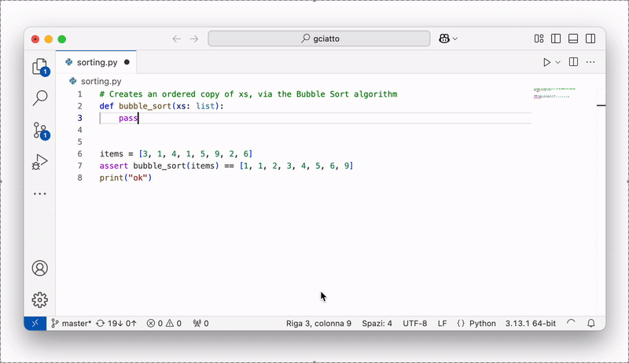
Task: Click the Python language mode indicator
Action: pos(477,323)
